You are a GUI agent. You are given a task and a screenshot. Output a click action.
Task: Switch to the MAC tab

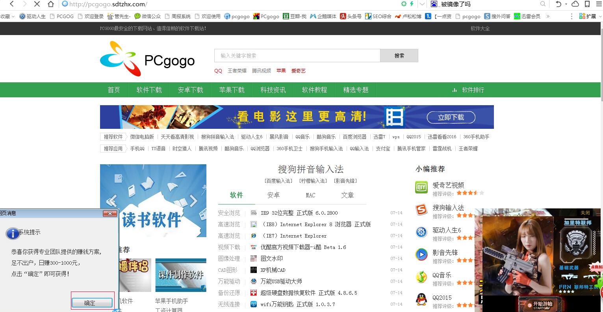tap(310, 195)
